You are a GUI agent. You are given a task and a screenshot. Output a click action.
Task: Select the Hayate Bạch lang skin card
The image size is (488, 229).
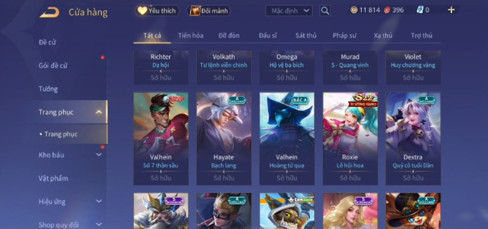224,139
